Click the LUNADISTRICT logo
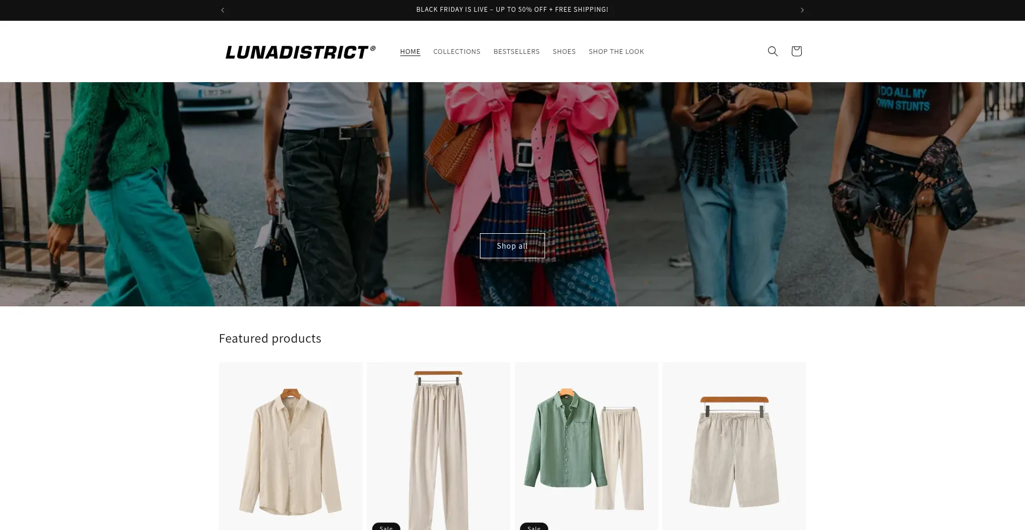Viewport: 1025px width, 530px height. (x=301, y=52)
